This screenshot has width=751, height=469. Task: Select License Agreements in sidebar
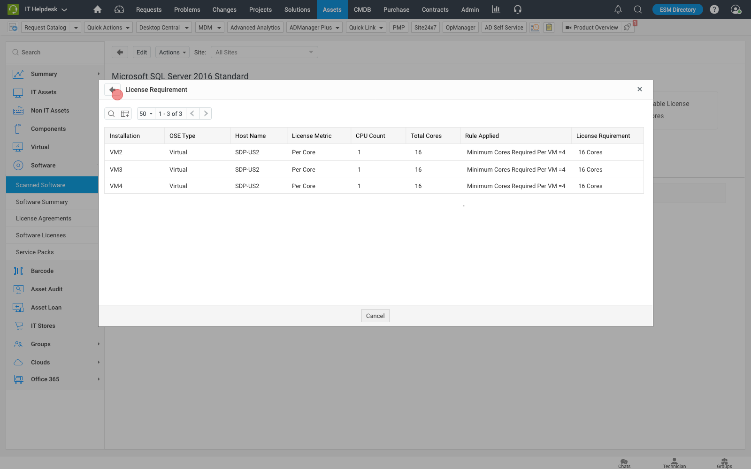(x=44, y=218)
